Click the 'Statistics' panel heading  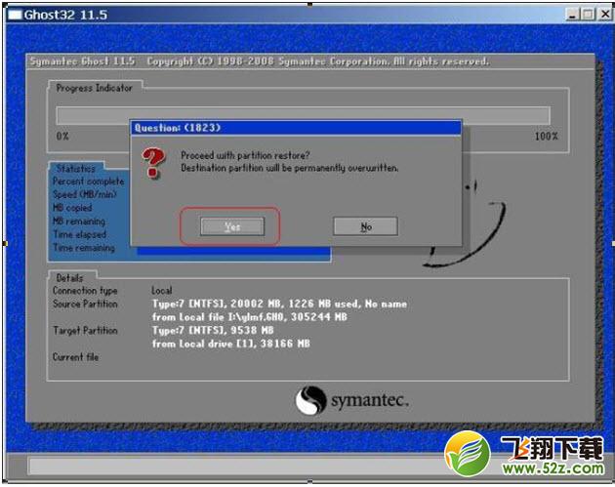[x=75, y=169]
